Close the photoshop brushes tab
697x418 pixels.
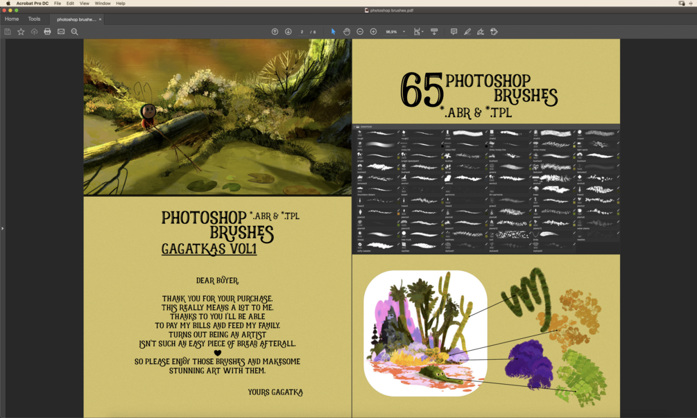tap(100, 19)
